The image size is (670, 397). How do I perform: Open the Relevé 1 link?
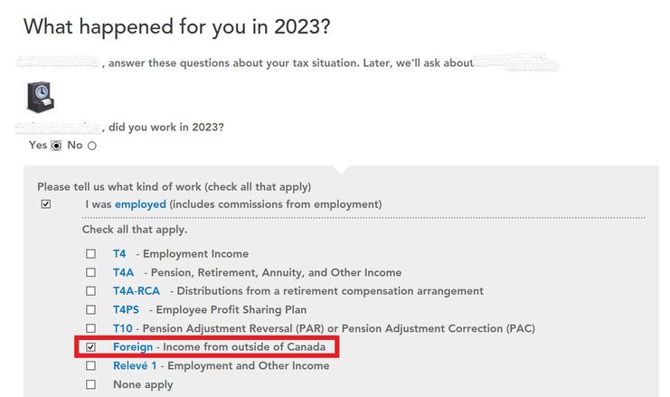[x=135, y=366]
